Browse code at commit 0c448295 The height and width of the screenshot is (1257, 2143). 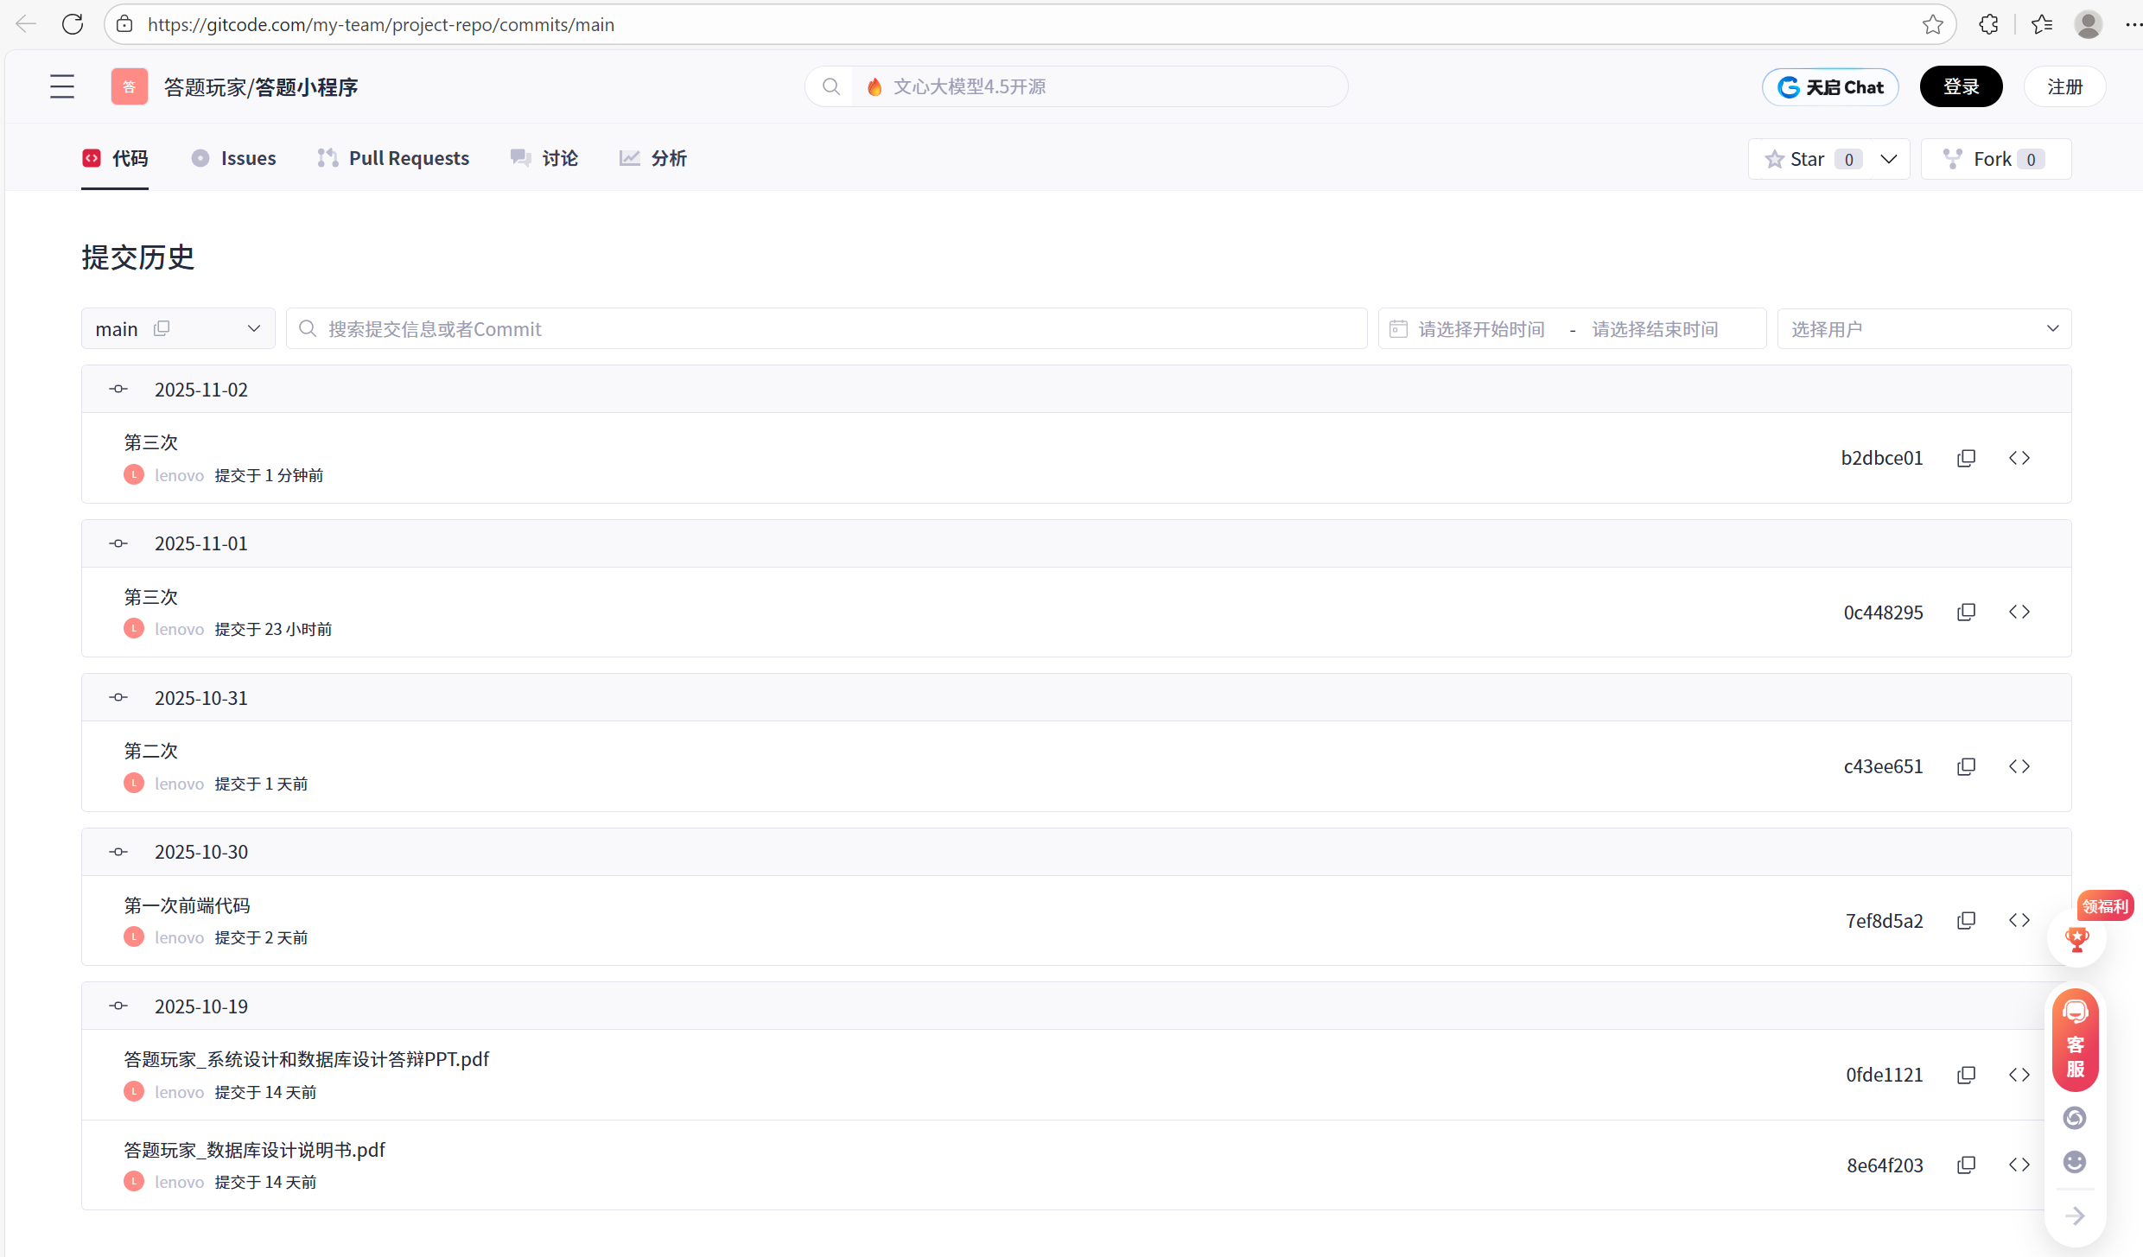[2019, 613]
